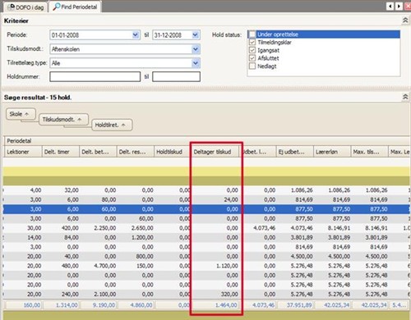Click the 2.100,00 Delt. bet. cell
This screenshot has height=320, width=411.
(x=98, y=295)
